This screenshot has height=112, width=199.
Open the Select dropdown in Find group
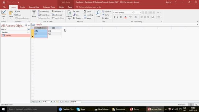pyautogui.click(x=106, y=18)
